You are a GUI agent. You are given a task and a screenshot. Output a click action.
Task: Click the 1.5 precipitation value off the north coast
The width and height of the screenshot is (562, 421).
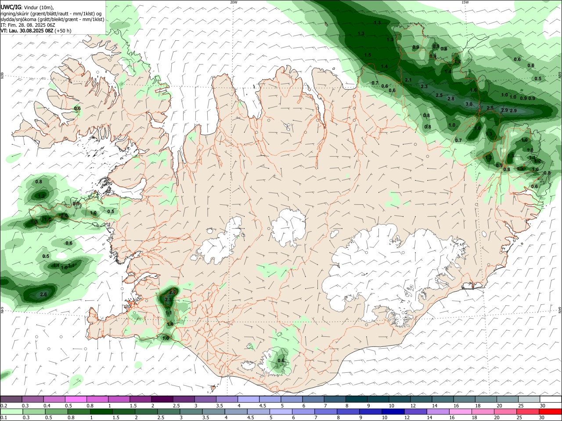point(368,55)
